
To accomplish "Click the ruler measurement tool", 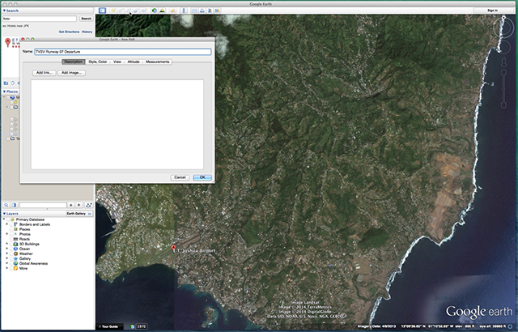I will (184, 11).
